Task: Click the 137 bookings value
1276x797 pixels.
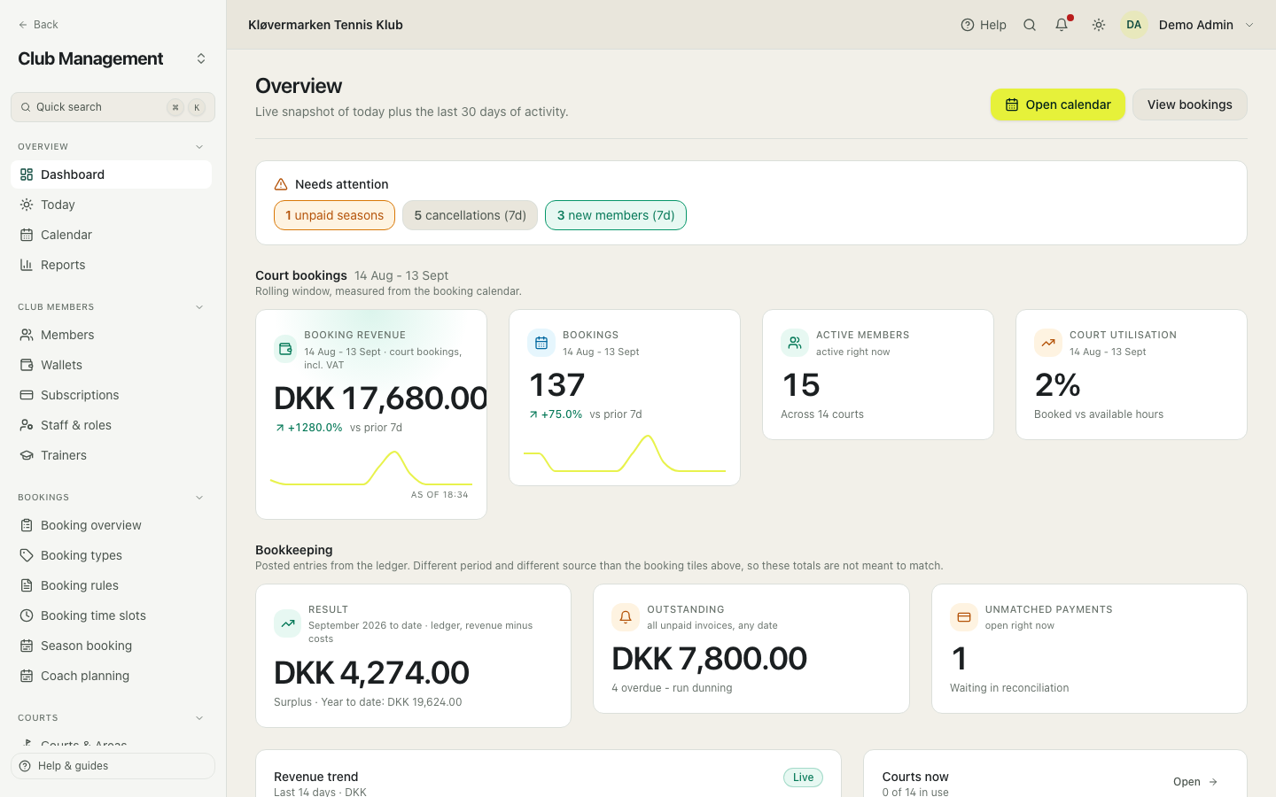Action: click(x=557, y=385)
